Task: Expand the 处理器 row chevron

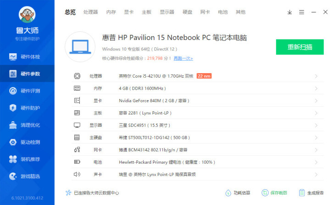Action: (316, 76)
